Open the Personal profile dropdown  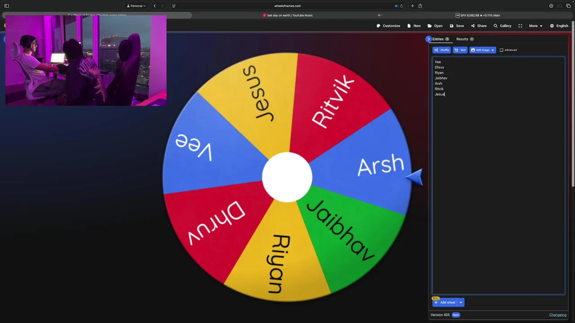tap(136, 6)
